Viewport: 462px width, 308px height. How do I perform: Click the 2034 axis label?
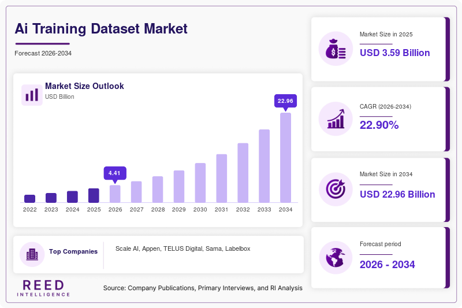pos(285,210)
